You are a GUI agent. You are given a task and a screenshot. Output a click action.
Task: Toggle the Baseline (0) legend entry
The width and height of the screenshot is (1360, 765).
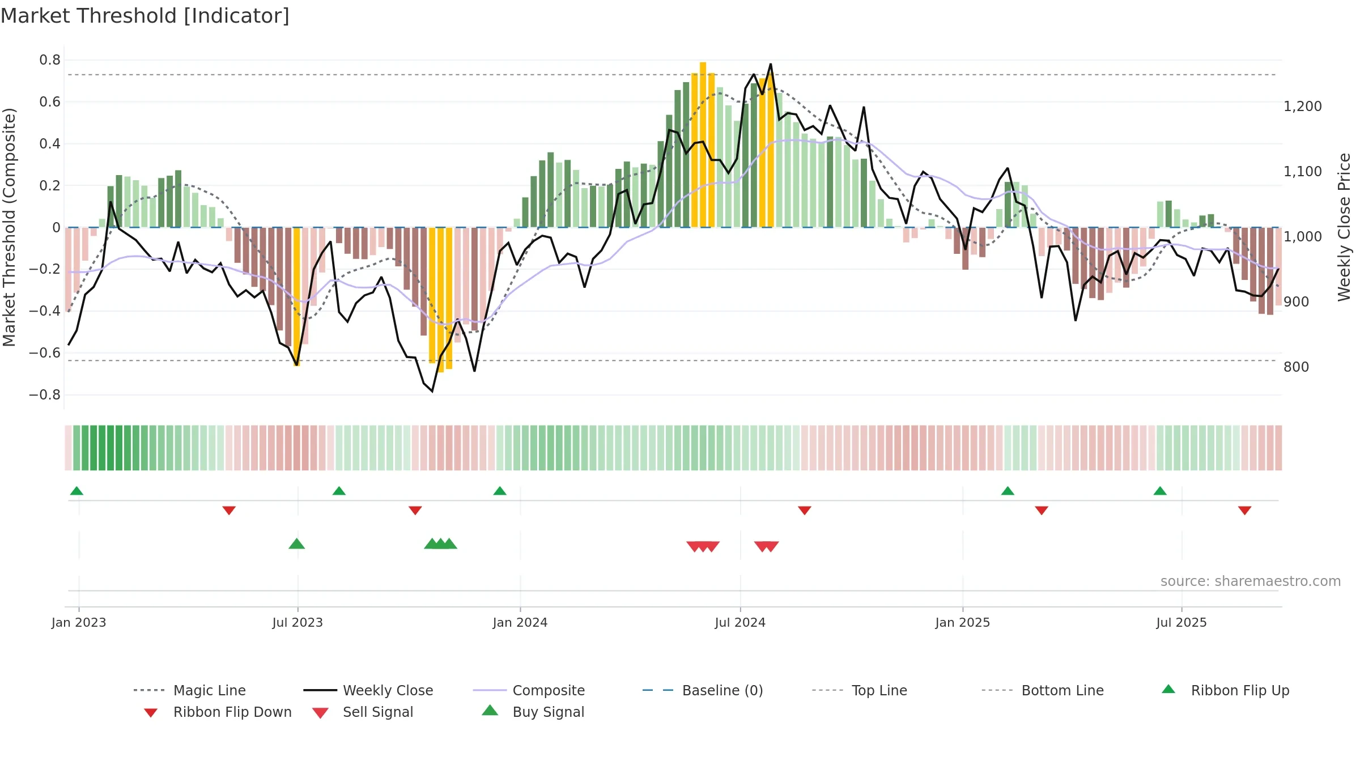pyautogui.click(x=703, y=690)
